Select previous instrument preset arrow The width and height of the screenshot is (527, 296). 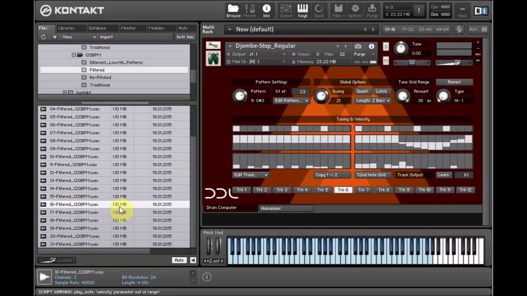(x=338, y=46)
